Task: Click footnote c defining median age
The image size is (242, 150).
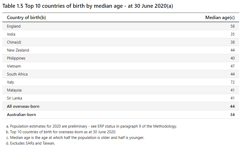Action: coord(75,138)
